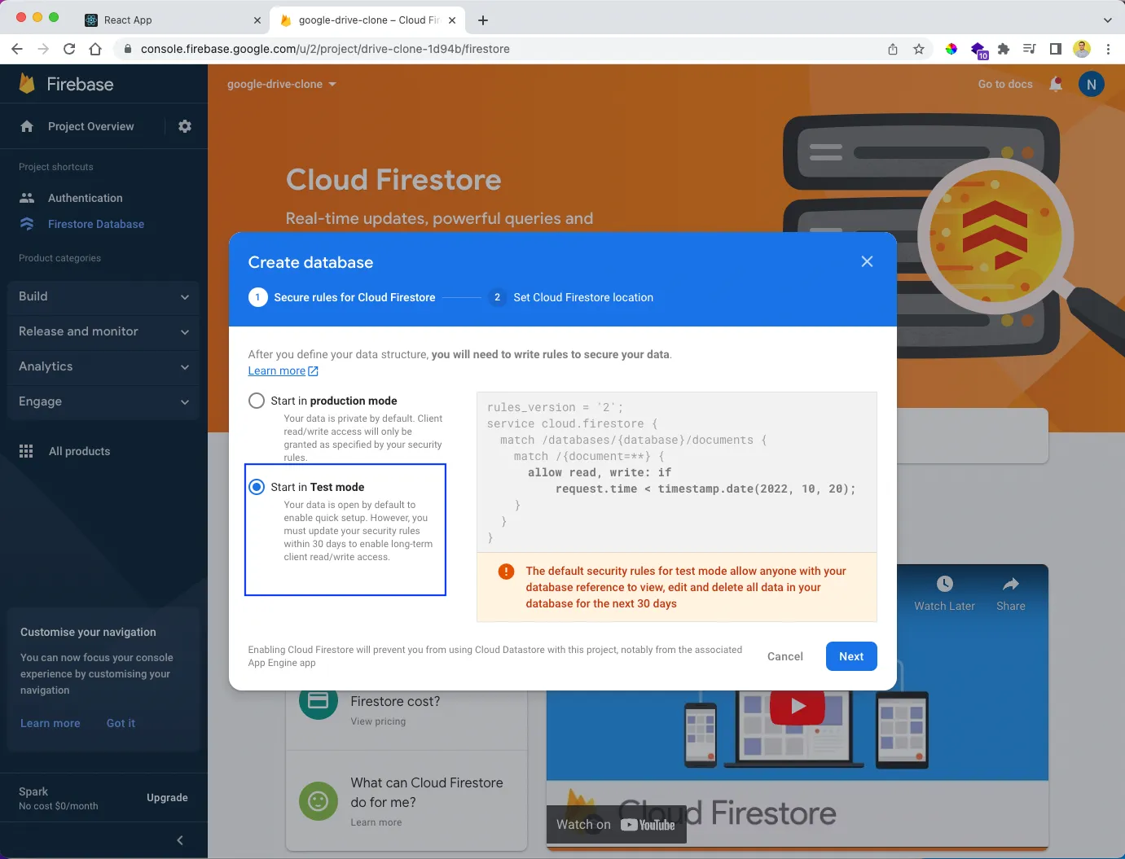Expand the Build category
Screen dimensions: 1125x859
(103, 296)
